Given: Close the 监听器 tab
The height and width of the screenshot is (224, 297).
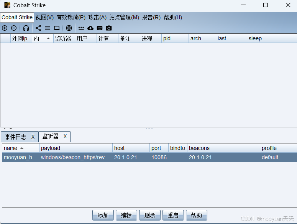Looking at the screenshot, I should click(x=65, y=136).
